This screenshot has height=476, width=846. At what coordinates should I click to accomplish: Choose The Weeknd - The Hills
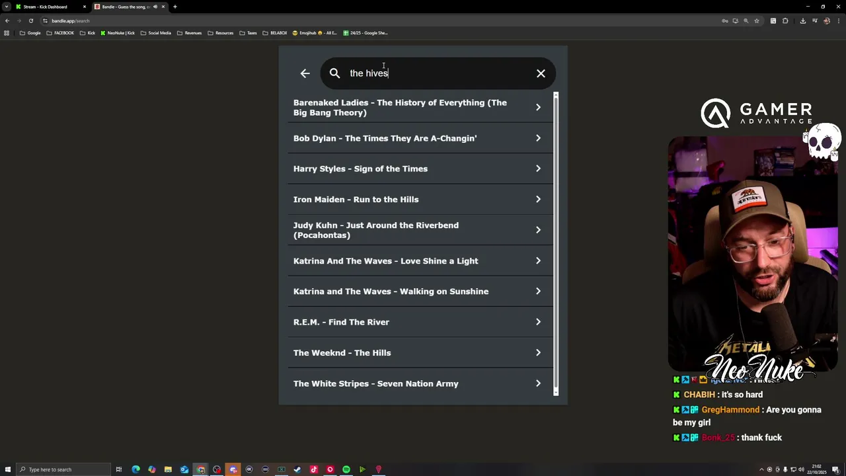pos(420,352)
